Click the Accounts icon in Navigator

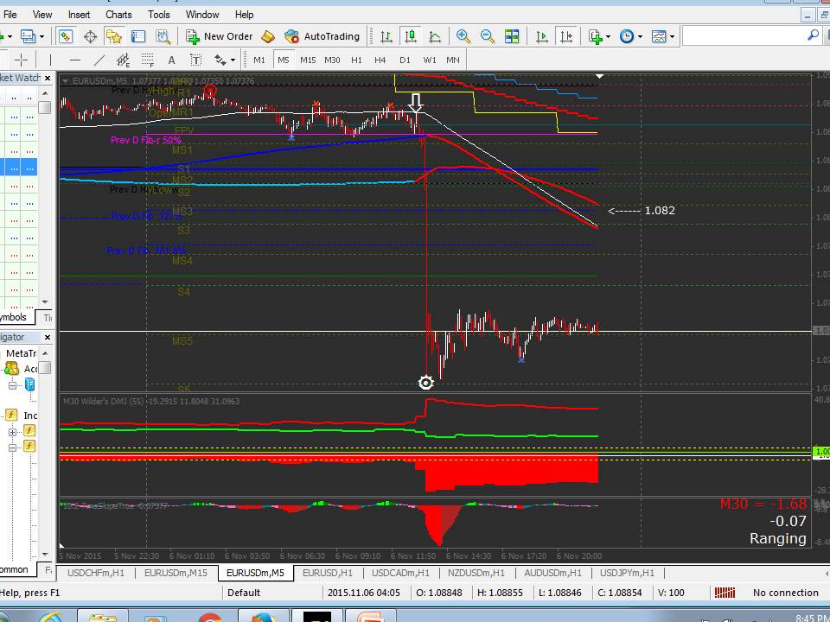(11, 368)
